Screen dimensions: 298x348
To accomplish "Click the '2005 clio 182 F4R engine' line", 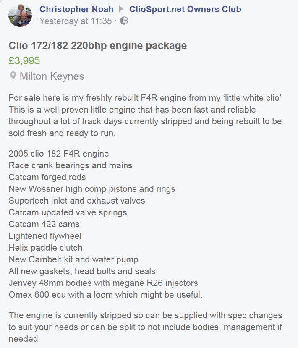I will (x=59, y=153).
